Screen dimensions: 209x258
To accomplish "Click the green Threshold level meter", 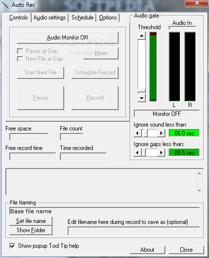I will 153,67.
